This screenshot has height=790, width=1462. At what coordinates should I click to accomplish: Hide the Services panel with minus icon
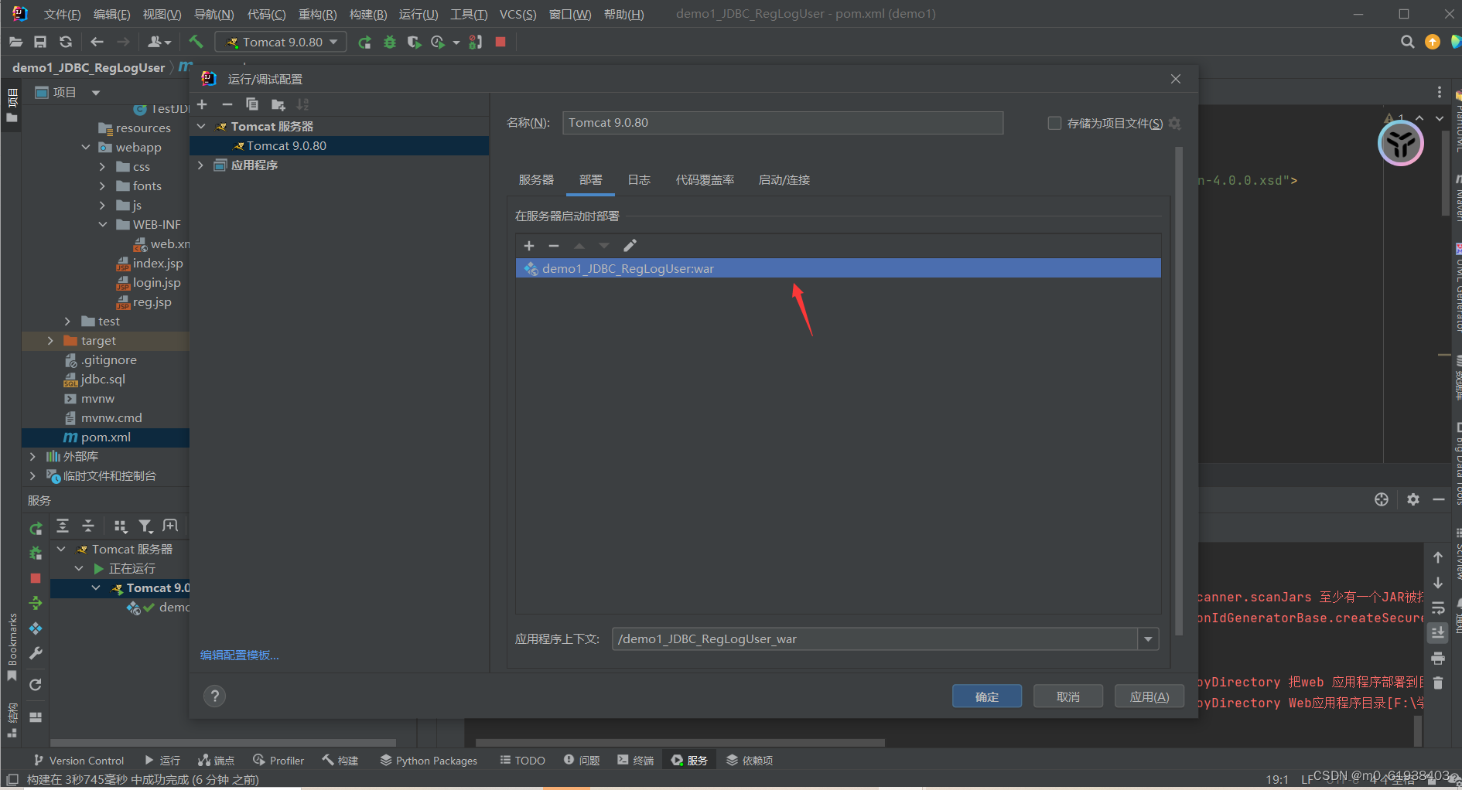pyautogui.click(x=1439, y=499)
